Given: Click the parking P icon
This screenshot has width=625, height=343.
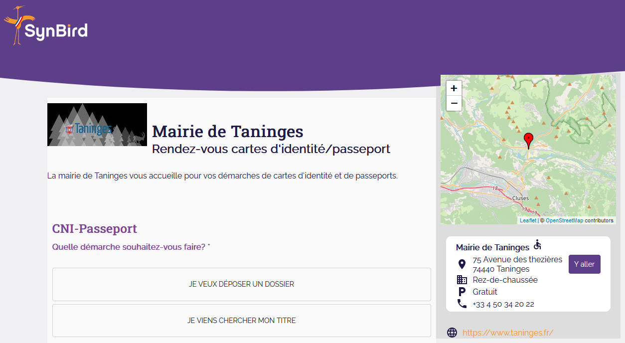Looking at the screenshot, I should (x=462, y=292).
